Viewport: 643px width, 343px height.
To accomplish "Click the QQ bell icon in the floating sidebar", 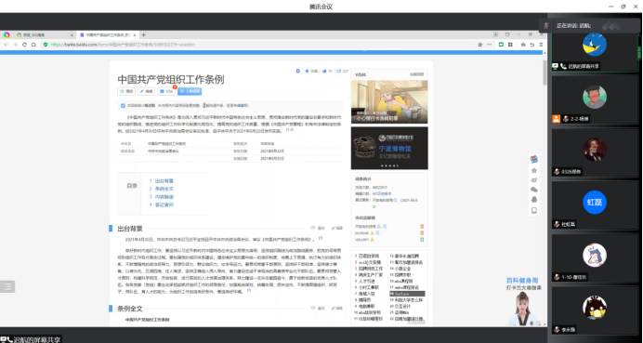I will 534,200.
